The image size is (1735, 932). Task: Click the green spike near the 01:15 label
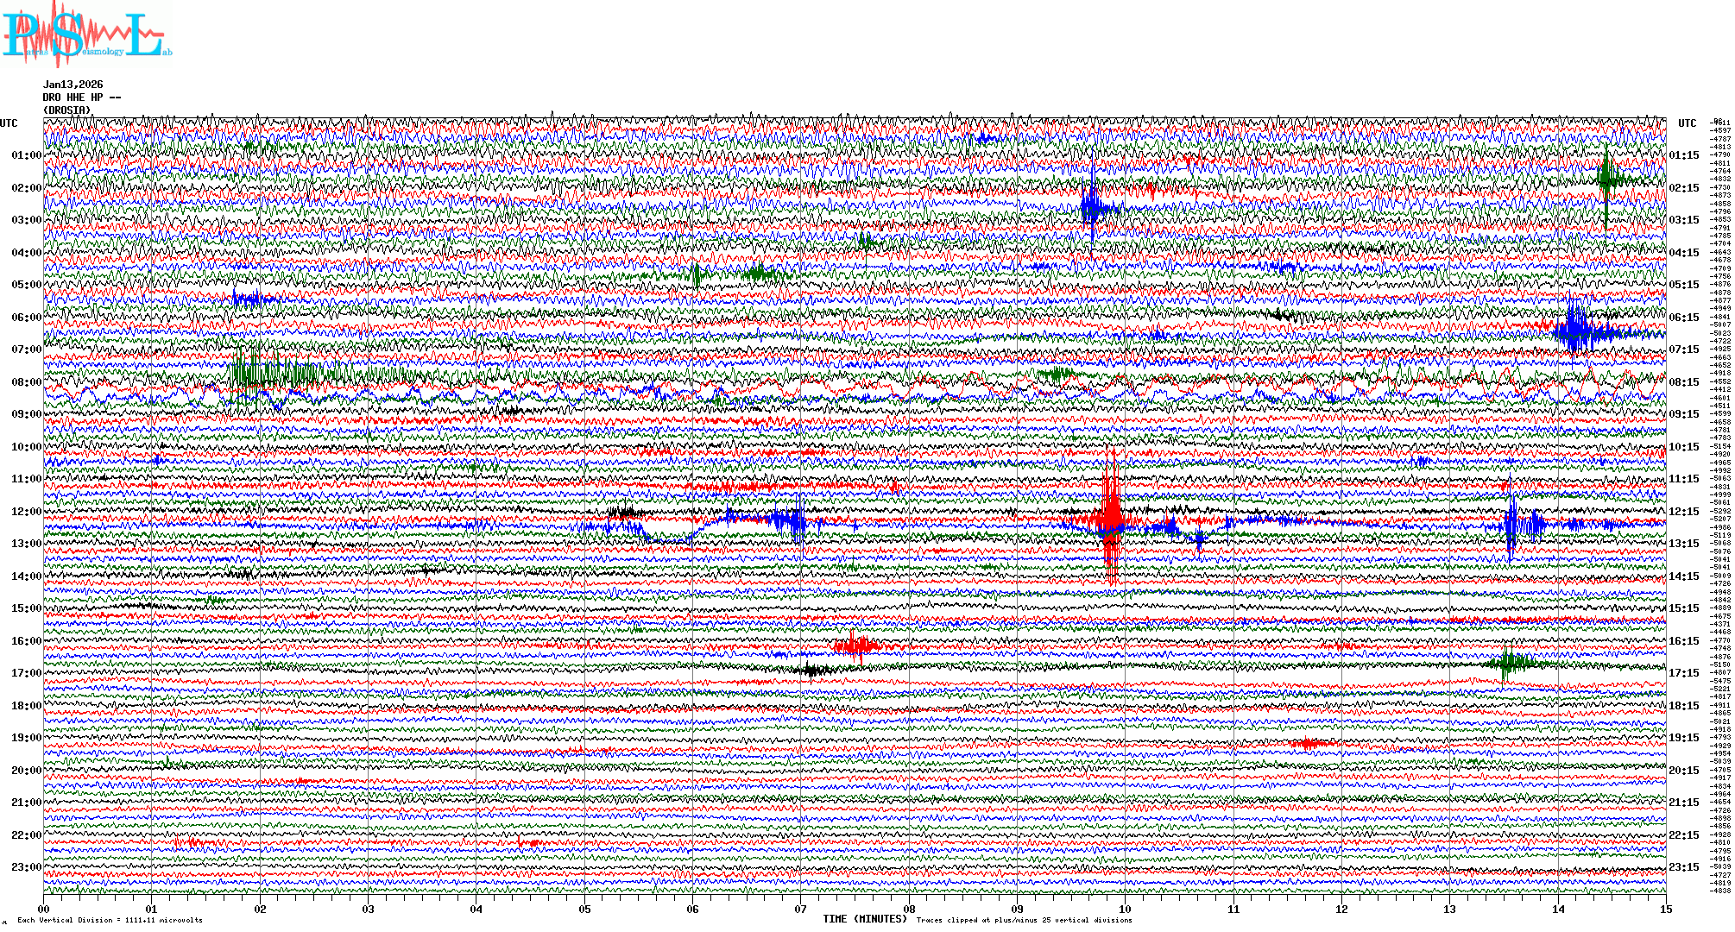(x=1606, y=179)
